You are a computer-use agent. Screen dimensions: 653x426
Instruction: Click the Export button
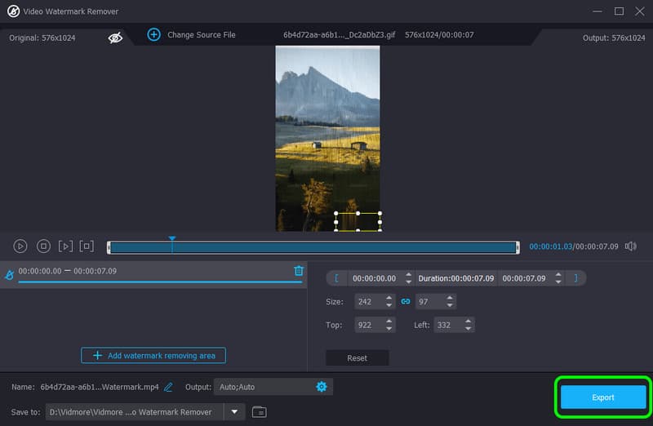(602, 397)
